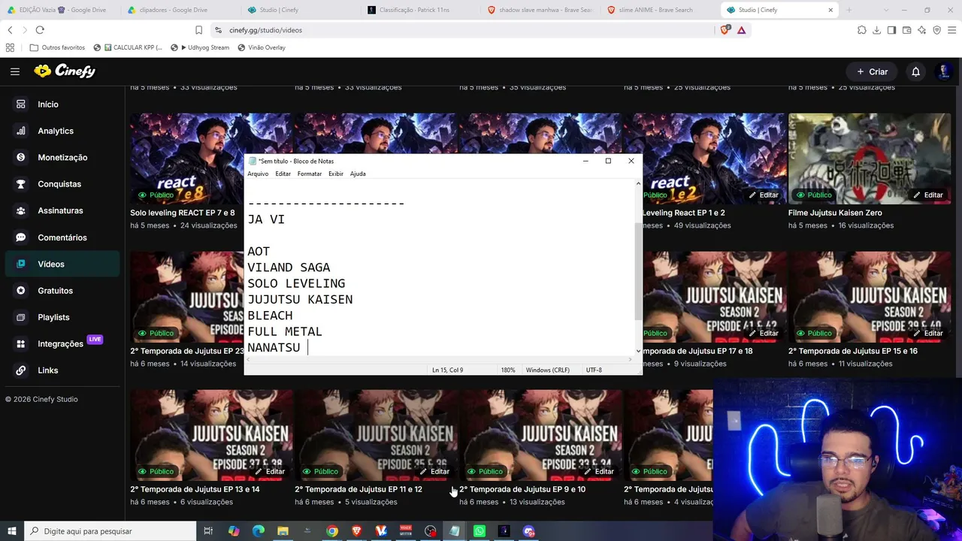The width and height of the screenshot is (962, 541).
Task: Open Links in the sidebar
Action: 48,370
